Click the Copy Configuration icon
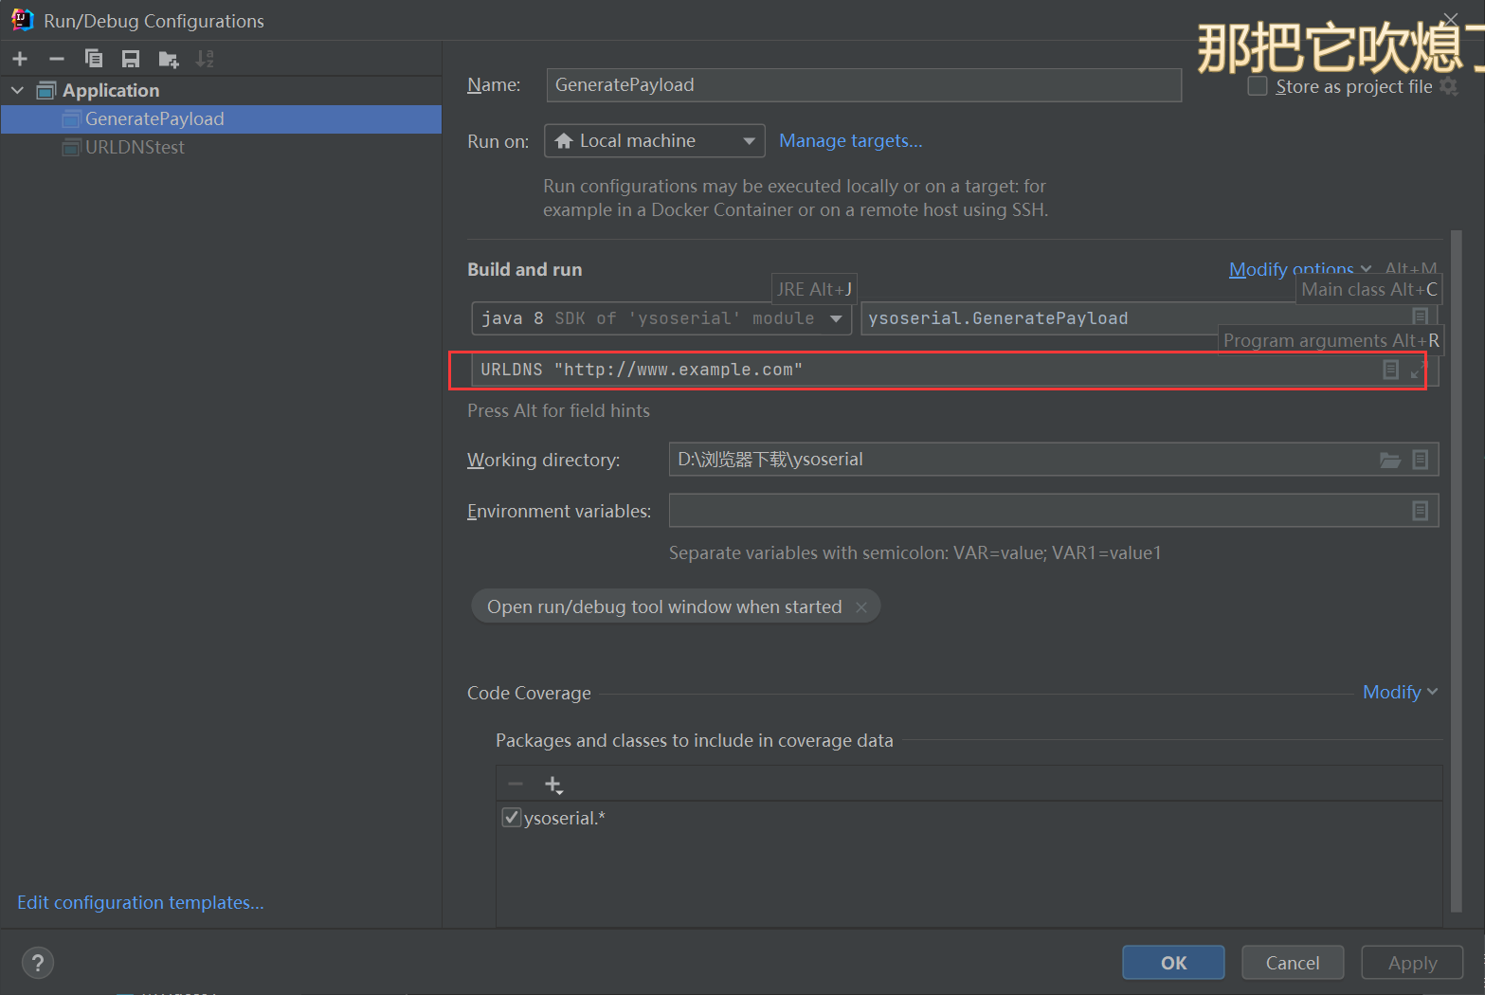1485x995 pixels. pyautogui.click(x=93, y=59)
